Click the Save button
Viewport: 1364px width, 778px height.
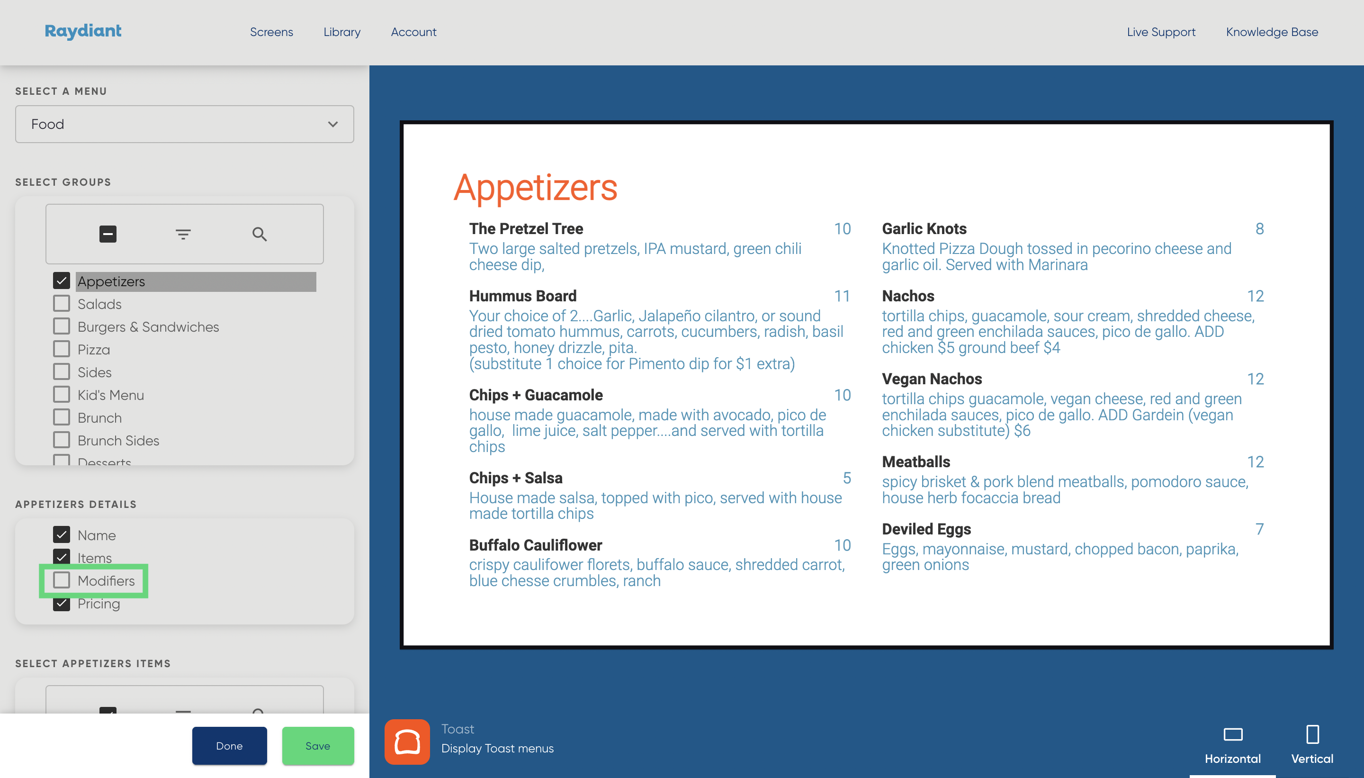(x=318, y=745)
